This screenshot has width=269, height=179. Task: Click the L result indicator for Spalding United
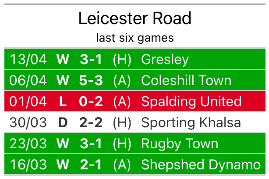(63, 101)
